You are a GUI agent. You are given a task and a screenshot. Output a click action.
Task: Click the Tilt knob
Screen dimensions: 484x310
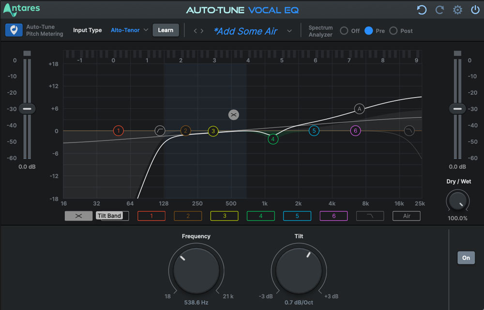click(x=299, y=271)
